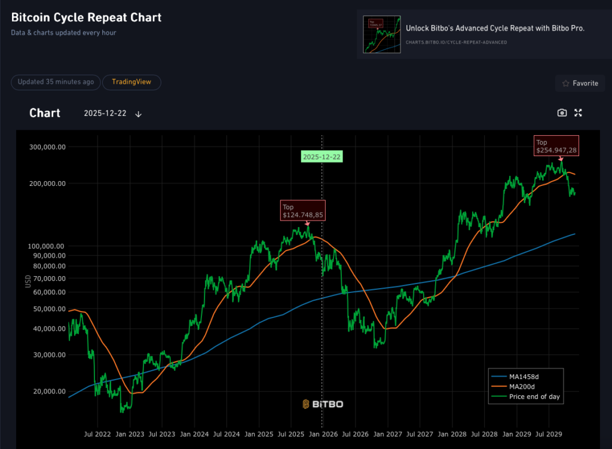Viewport: 612px width, 449px height.
Task: Open the 2025-12-22 date selector
Action: [x=105, y=113]
